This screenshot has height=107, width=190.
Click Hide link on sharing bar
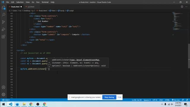[119, 97]
